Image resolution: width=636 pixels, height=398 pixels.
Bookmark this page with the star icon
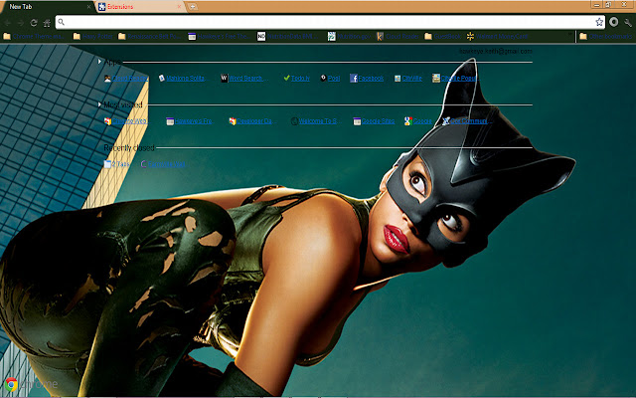[x=599, y=22]
